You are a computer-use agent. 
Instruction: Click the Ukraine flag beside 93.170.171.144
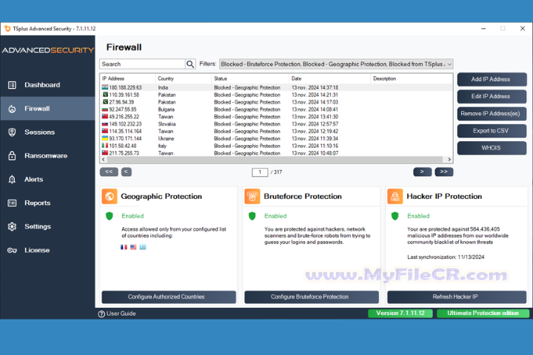pyautogui.click(x=105, y=138)
